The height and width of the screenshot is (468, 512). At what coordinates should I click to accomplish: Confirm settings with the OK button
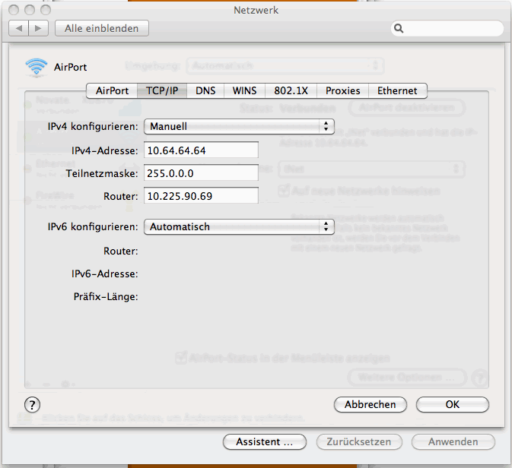pyautogui.click(x=453, y=404)
